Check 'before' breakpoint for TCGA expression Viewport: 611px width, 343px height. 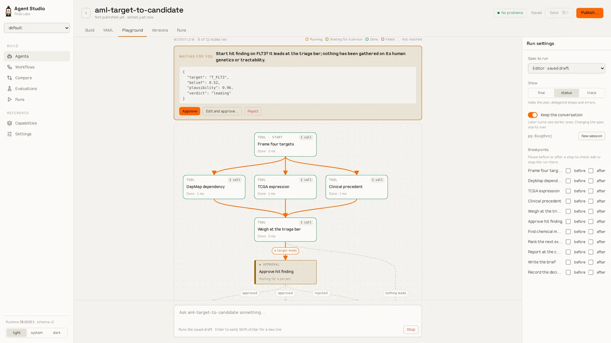pyautogui.click(x=568, y=191)
